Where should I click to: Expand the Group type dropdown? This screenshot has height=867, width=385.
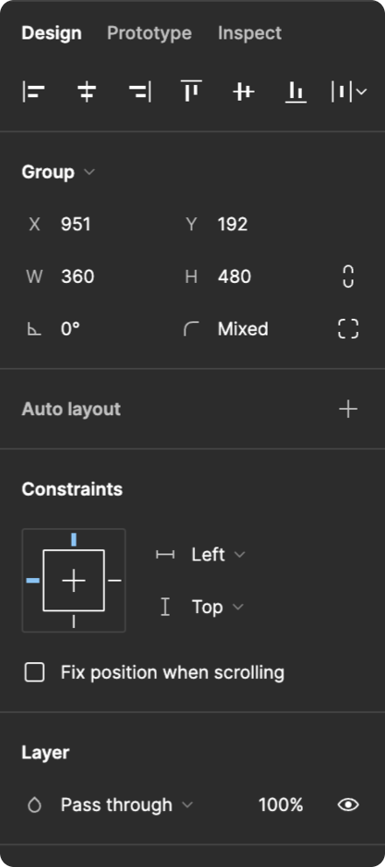(x=58, y=172)
